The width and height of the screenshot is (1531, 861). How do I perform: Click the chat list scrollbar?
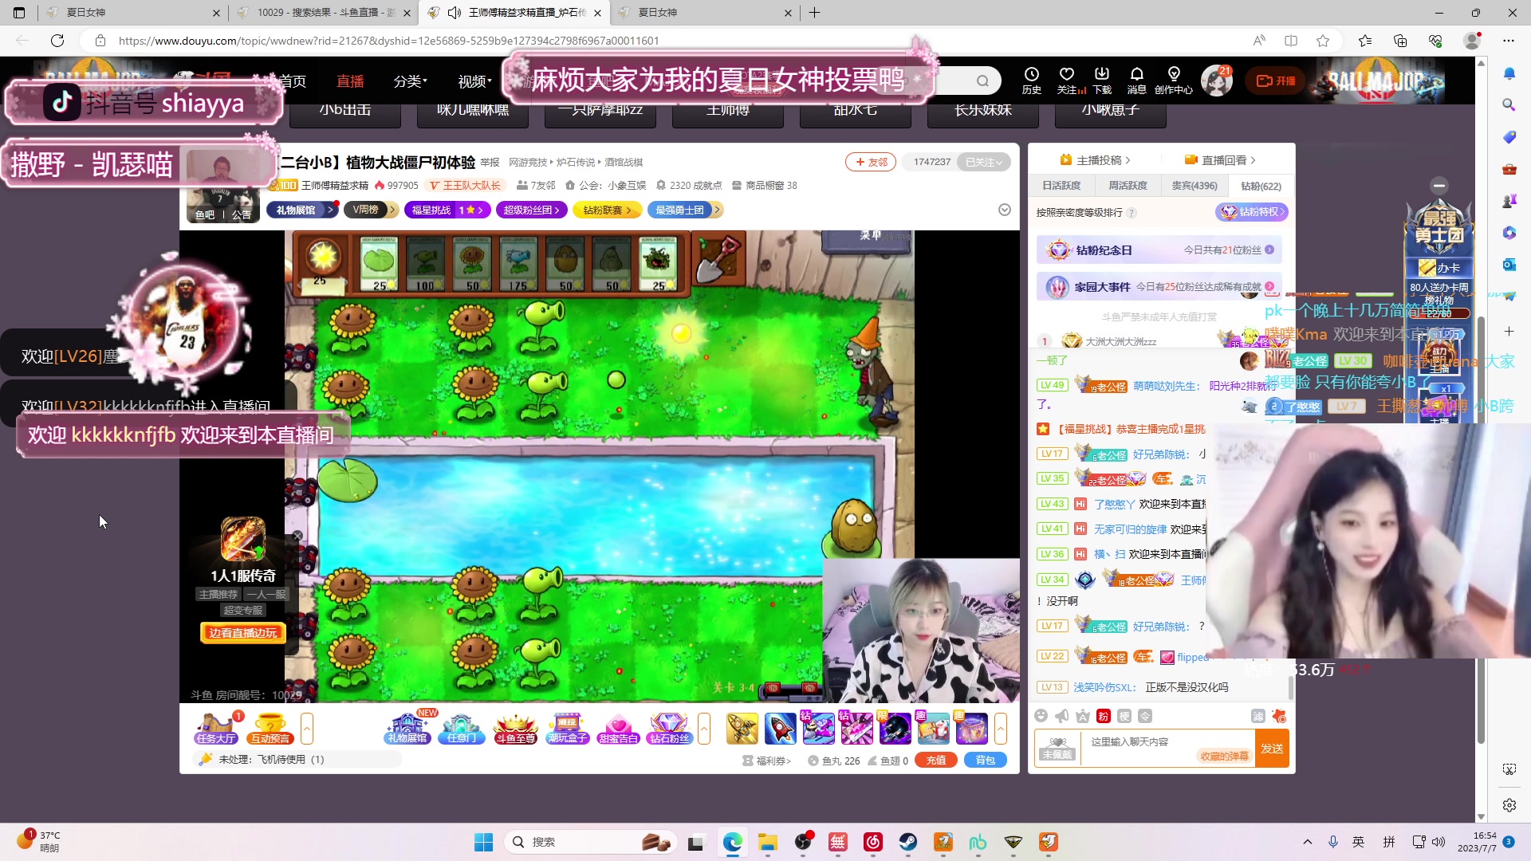1291,687
